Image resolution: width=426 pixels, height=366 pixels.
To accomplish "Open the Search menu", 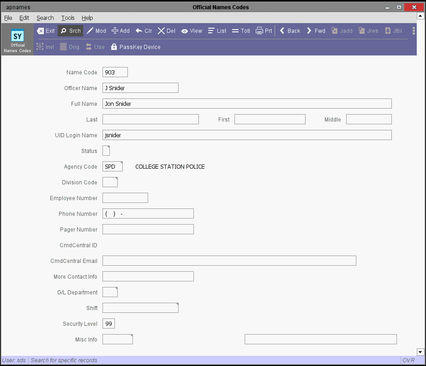I will point(45,18).
